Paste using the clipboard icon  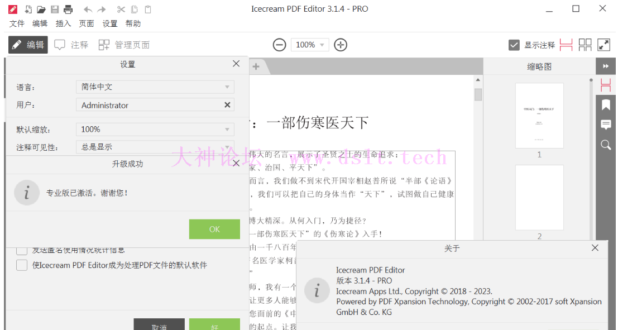(x=148, y=9)
